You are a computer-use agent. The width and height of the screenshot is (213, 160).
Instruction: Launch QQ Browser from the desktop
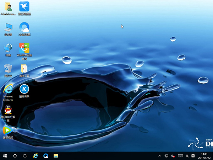24,27
